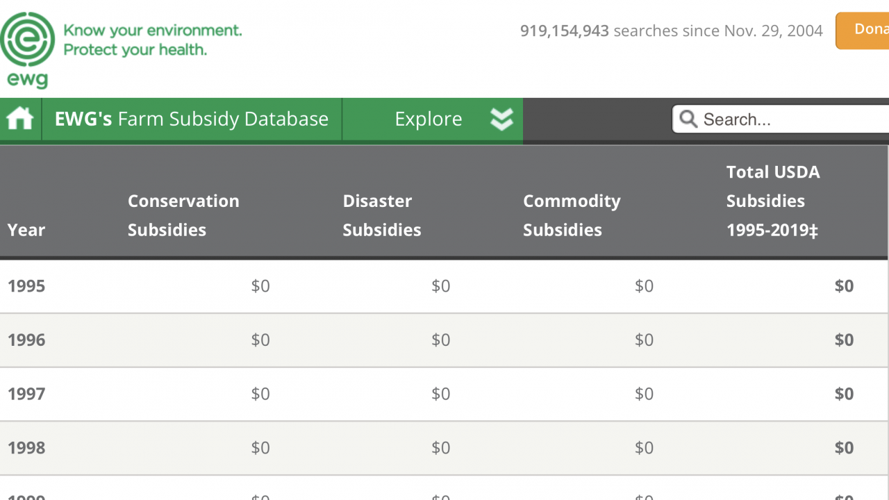The width and height of the screenshot is (889, 500).
Task: Click the 1997 Conservation Subsidies value
Action: [x=260, y=394]
